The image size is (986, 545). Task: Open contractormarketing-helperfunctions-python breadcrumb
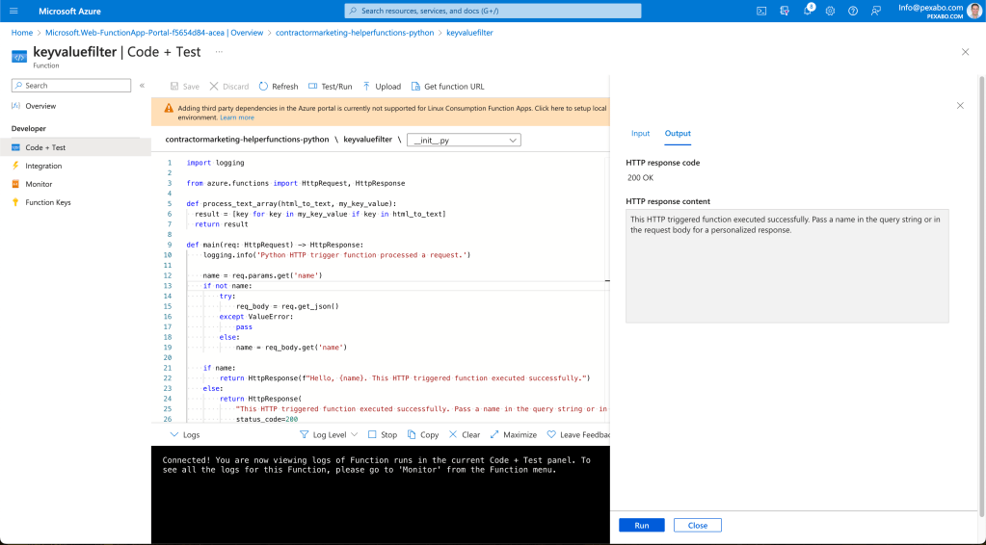pos(355,33)
